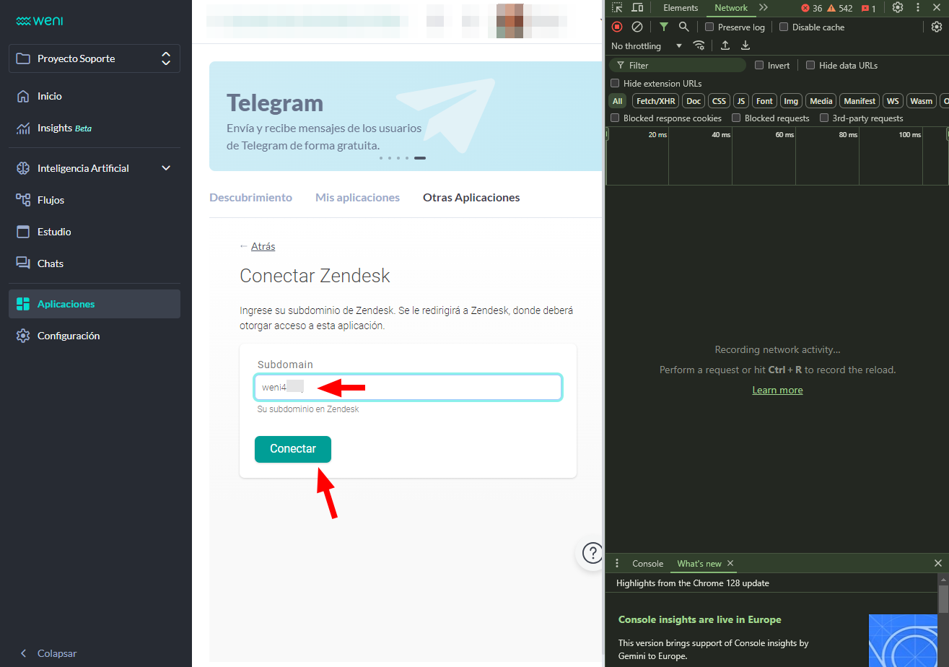The width and height of the screenshot is (949, 667).
Task: Enable the Preserve log checkbox
Action: tap(709, 27)
